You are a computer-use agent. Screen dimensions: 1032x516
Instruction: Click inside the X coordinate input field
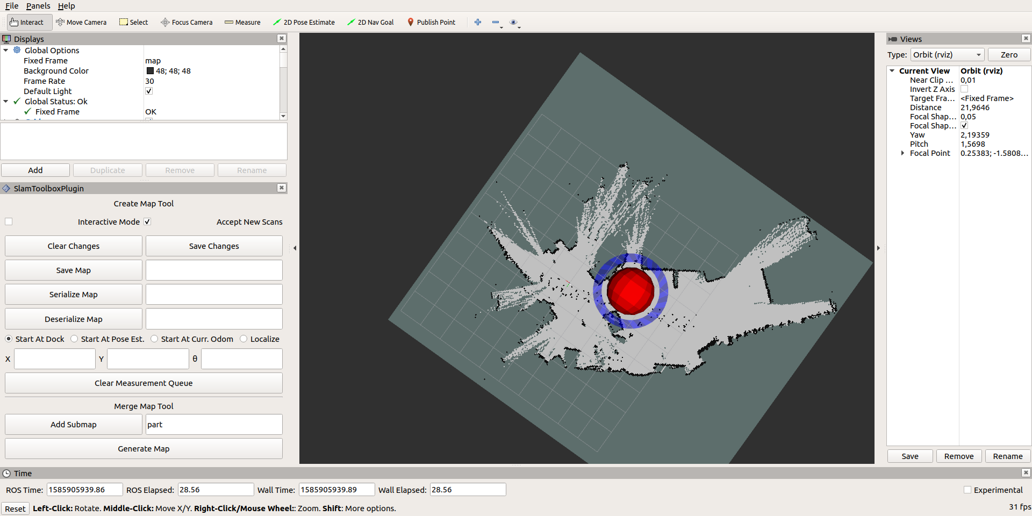tap(54, 359)
